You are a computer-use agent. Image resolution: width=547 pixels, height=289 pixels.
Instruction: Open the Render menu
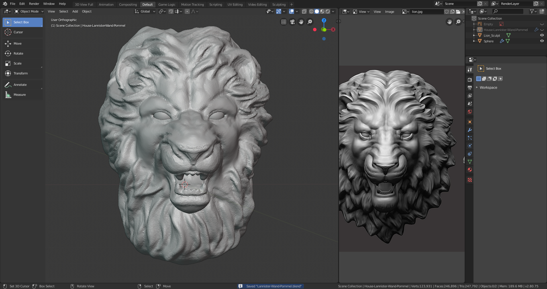[x=34, y=4]
